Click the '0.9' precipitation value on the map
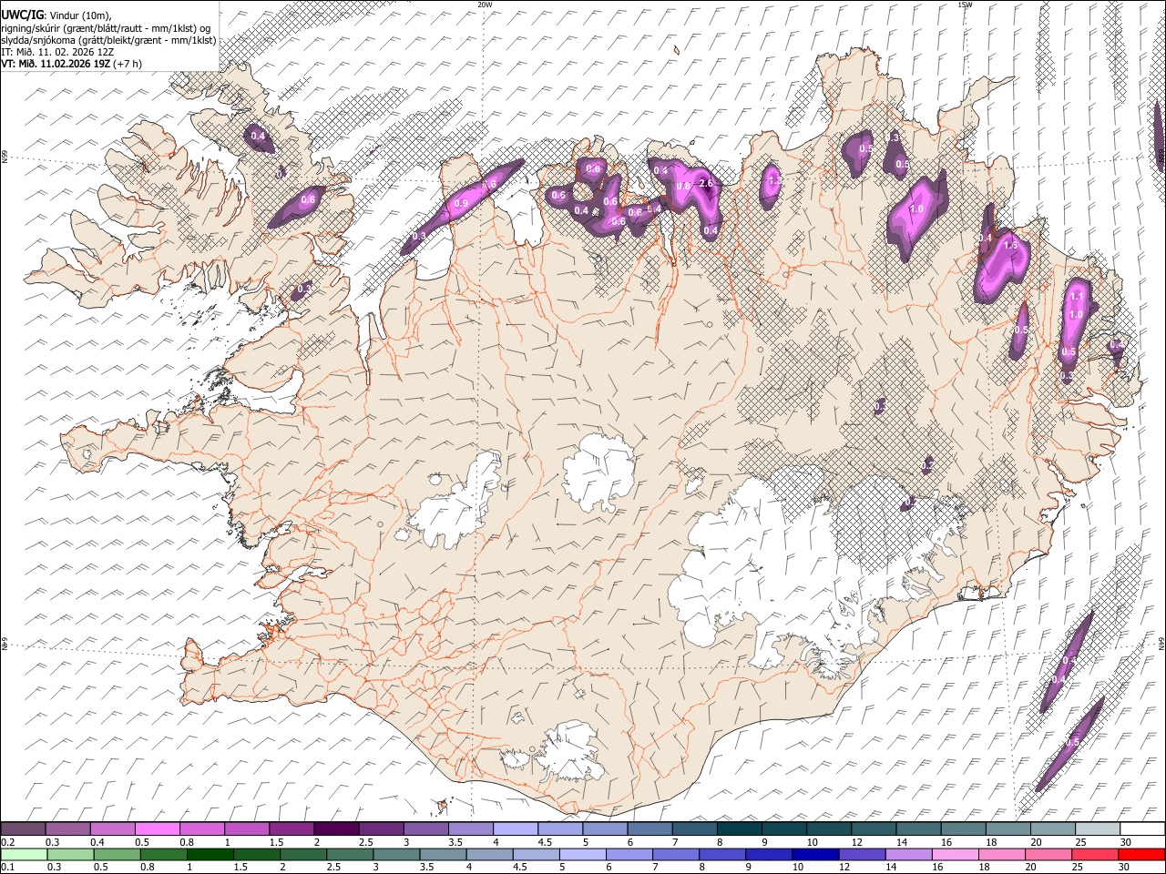Viewport: 1166px width, 874px height. (x=461, y=204)
